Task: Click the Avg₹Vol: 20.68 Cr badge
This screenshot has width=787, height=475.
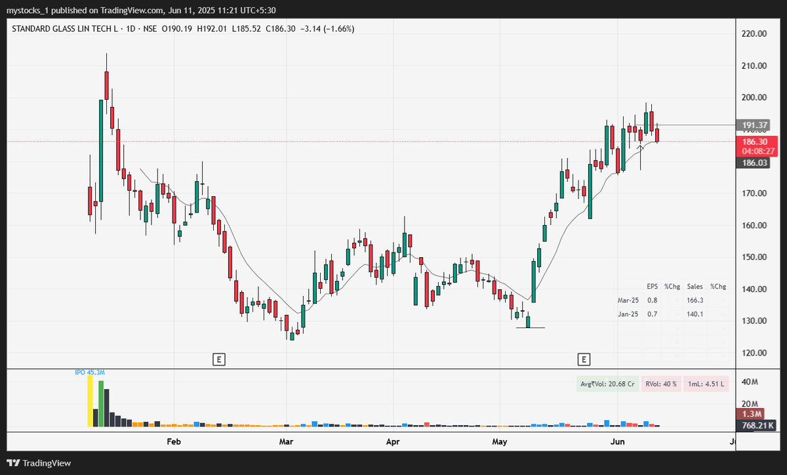Action: point(609,385)
